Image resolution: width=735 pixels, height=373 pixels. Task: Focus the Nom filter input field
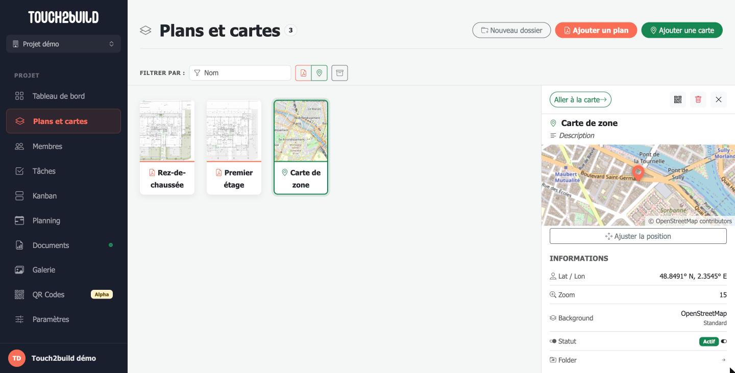tap(240, 73)
